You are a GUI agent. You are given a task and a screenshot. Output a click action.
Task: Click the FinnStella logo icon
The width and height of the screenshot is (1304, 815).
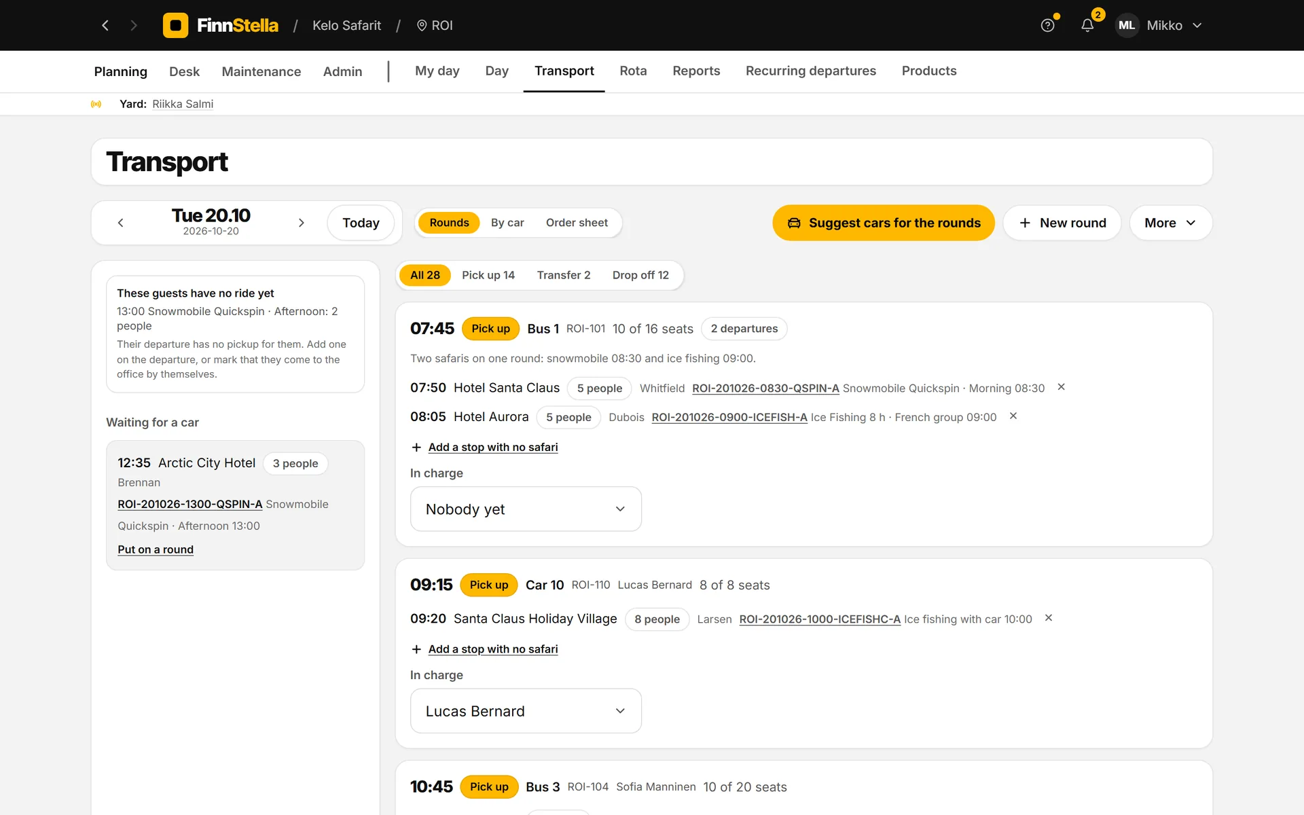(176, 25)
